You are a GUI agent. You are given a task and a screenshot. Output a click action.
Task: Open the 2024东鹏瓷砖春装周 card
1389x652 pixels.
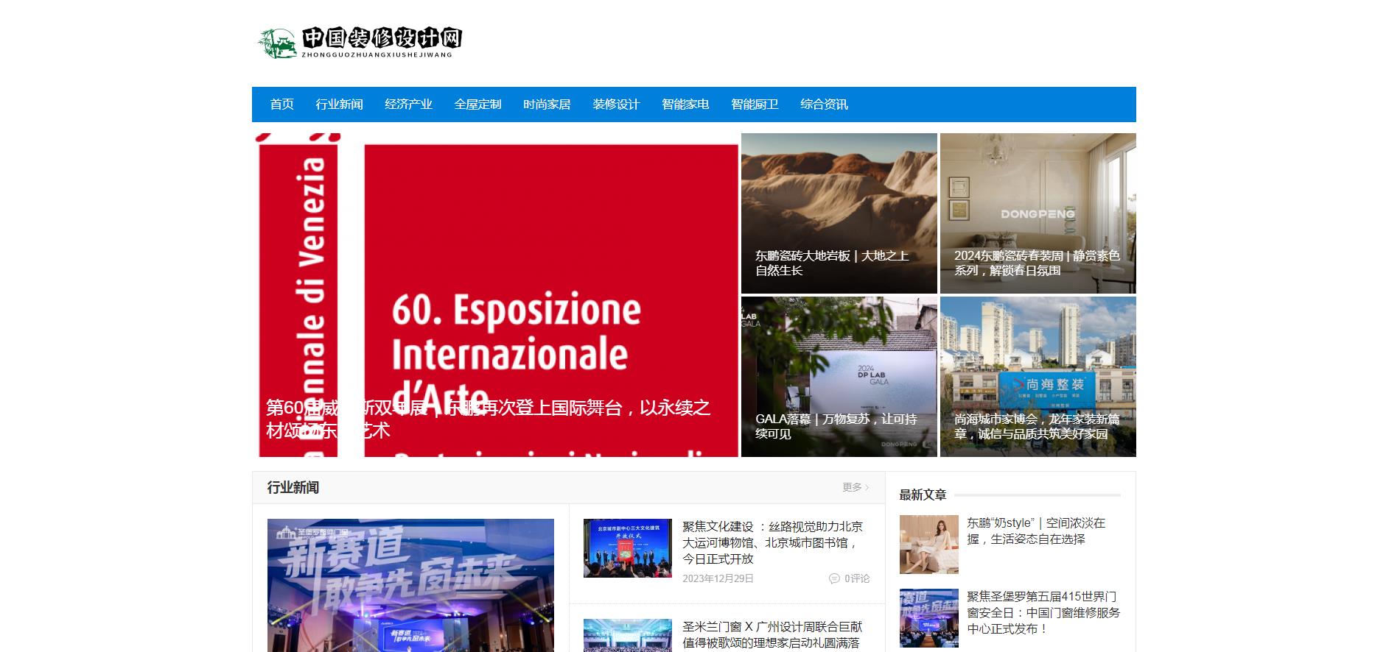[1038, 213]
